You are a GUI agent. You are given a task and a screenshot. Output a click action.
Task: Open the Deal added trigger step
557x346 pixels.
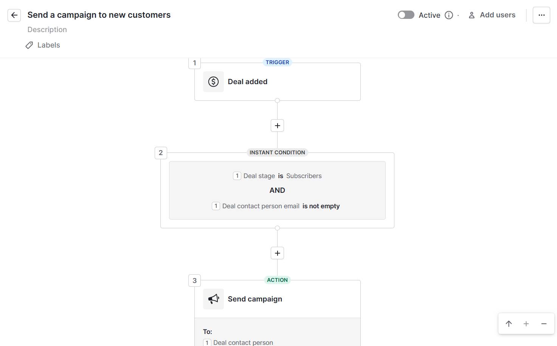pos(277,82)
